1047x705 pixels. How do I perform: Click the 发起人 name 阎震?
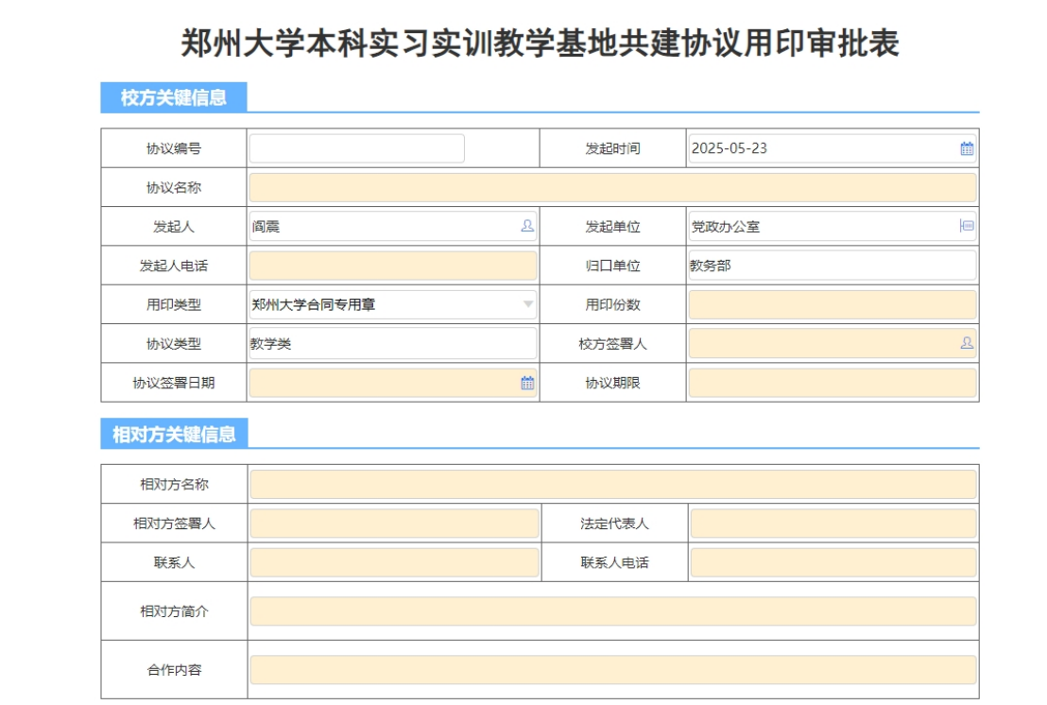[x=266, y=227]
